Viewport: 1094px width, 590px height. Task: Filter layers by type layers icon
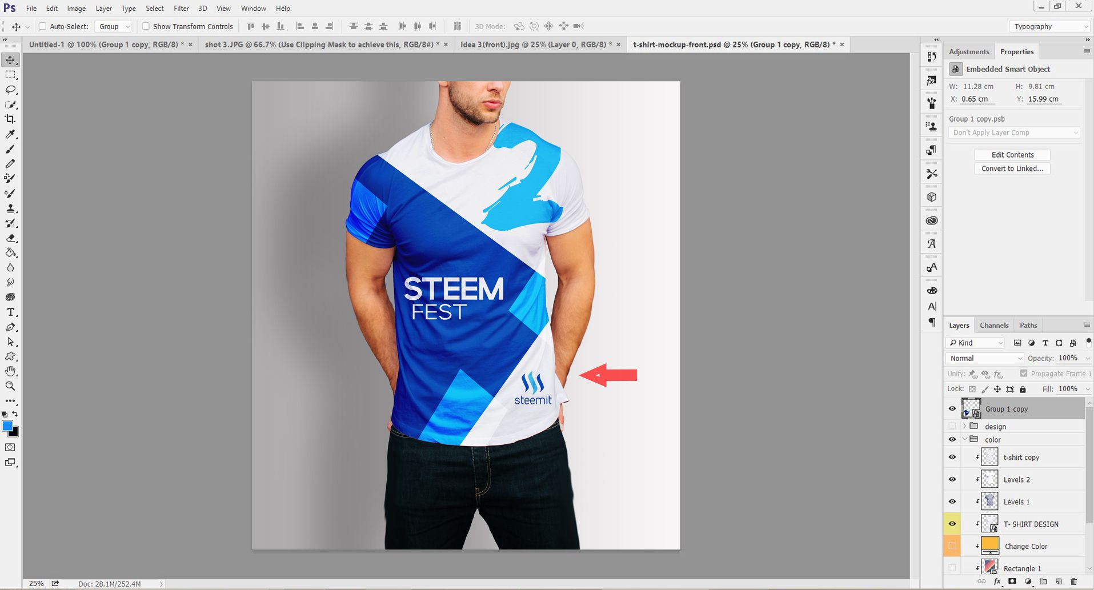point(1045,343)
